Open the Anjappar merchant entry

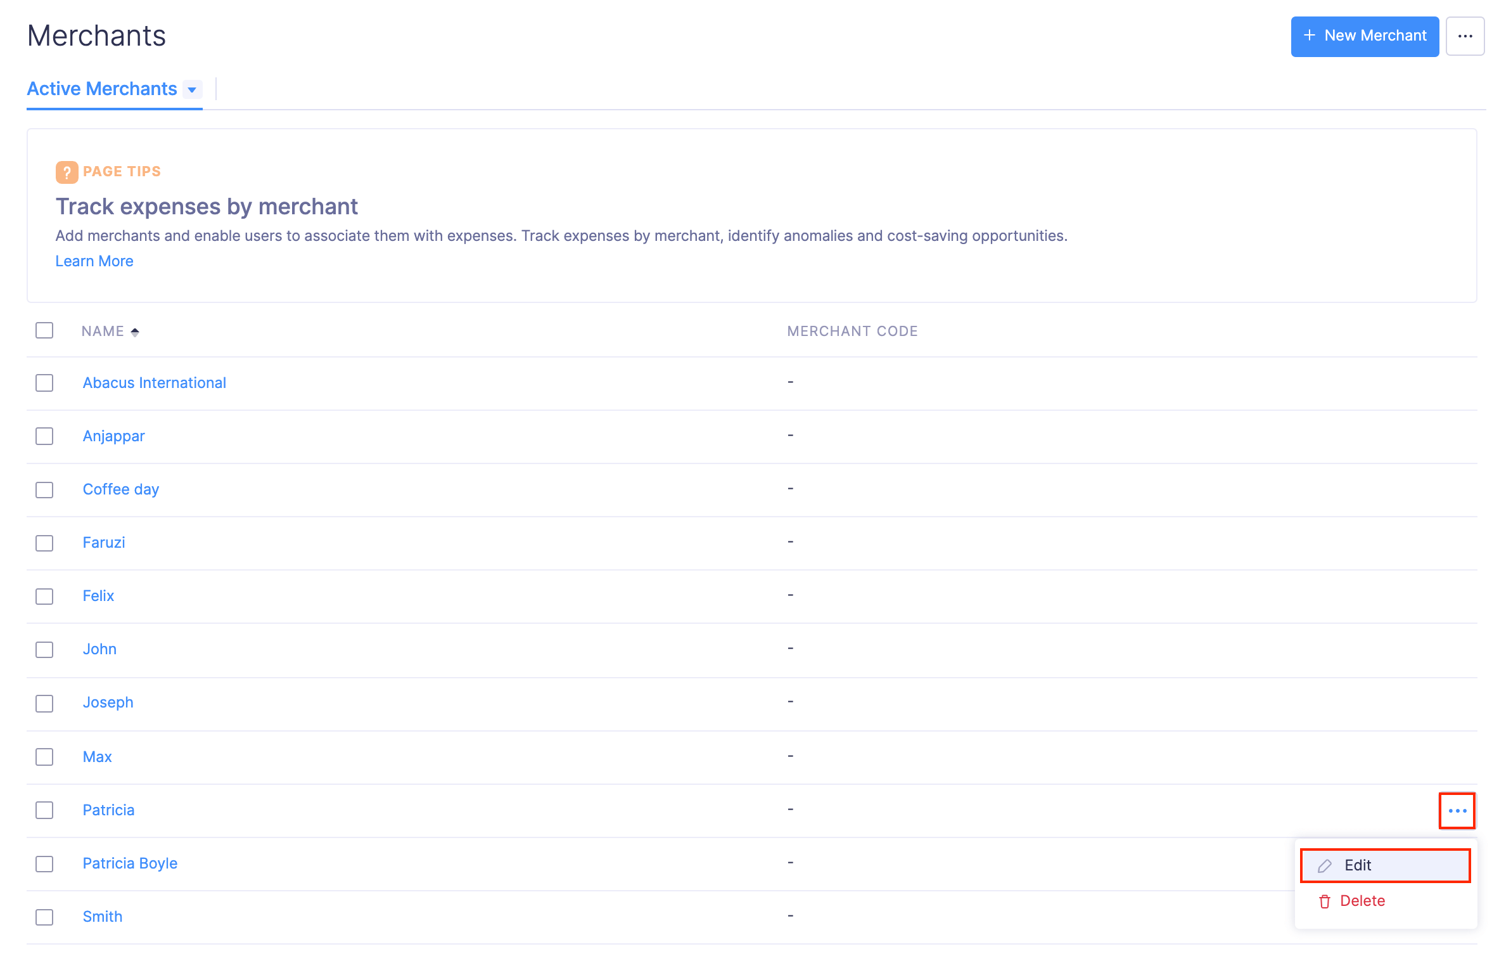(113, 436)
